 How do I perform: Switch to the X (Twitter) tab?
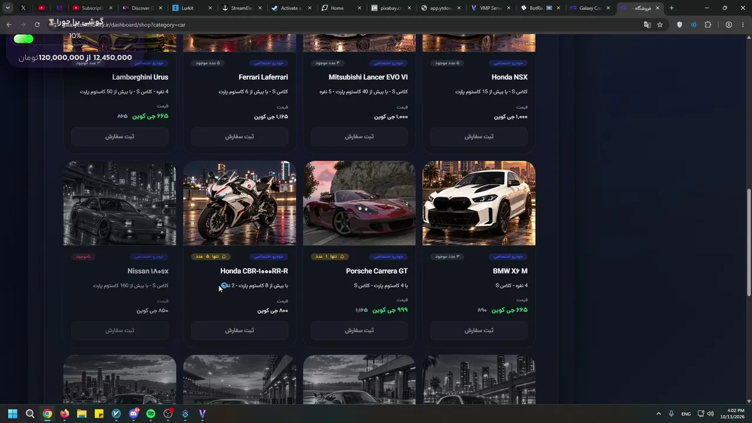click(x=23, y=8)
